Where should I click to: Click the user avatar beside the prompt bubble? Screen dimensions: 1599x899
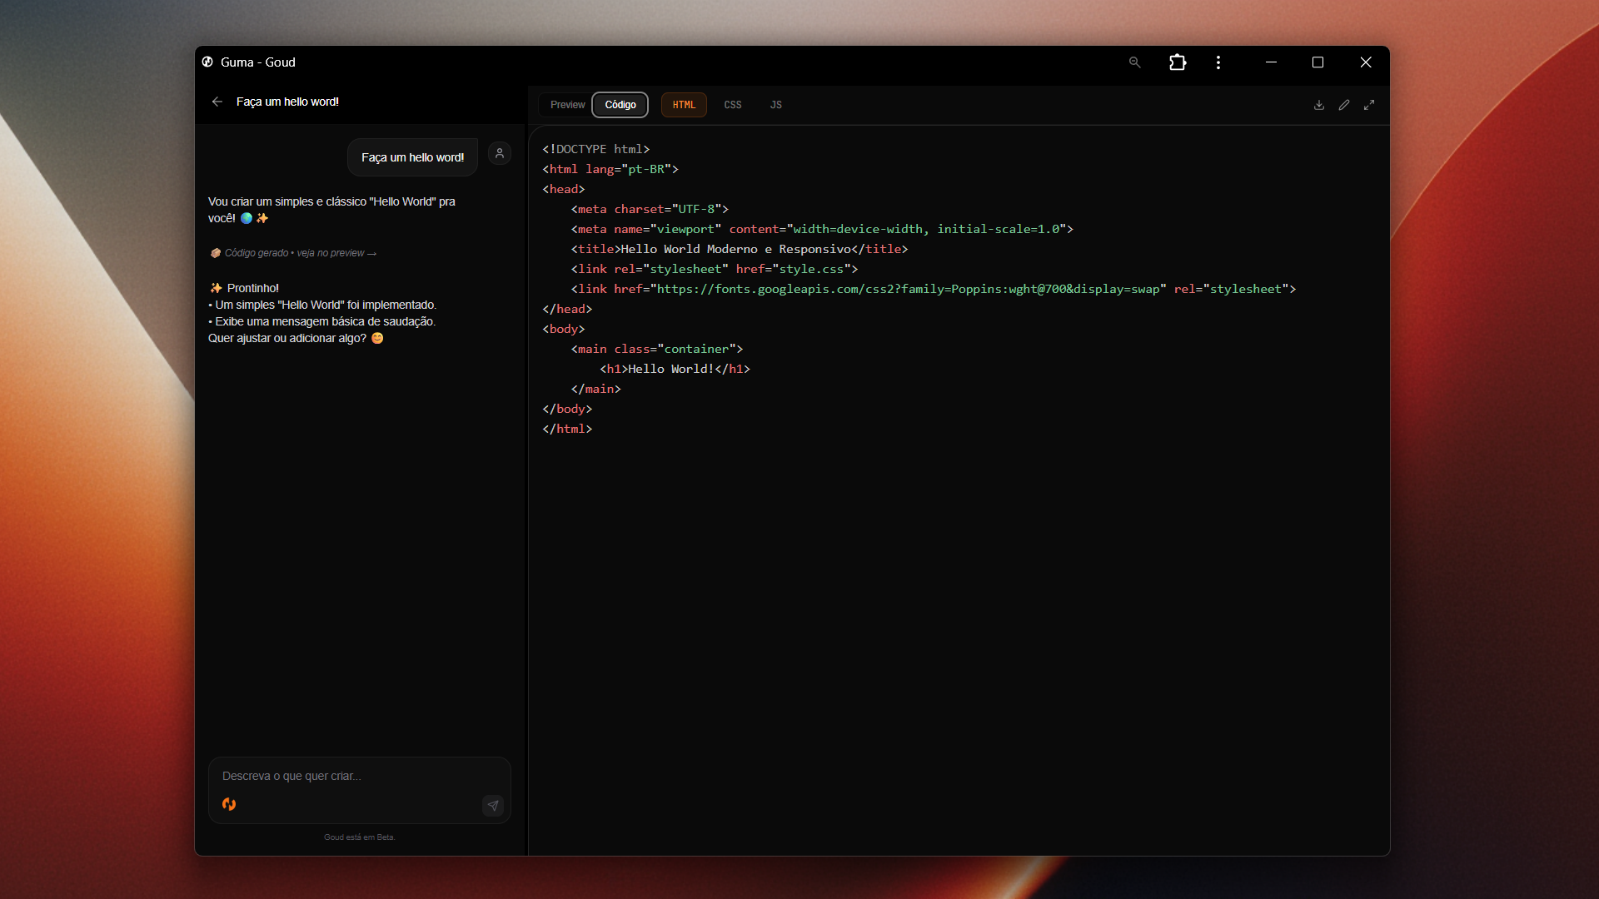click(499, 153)
